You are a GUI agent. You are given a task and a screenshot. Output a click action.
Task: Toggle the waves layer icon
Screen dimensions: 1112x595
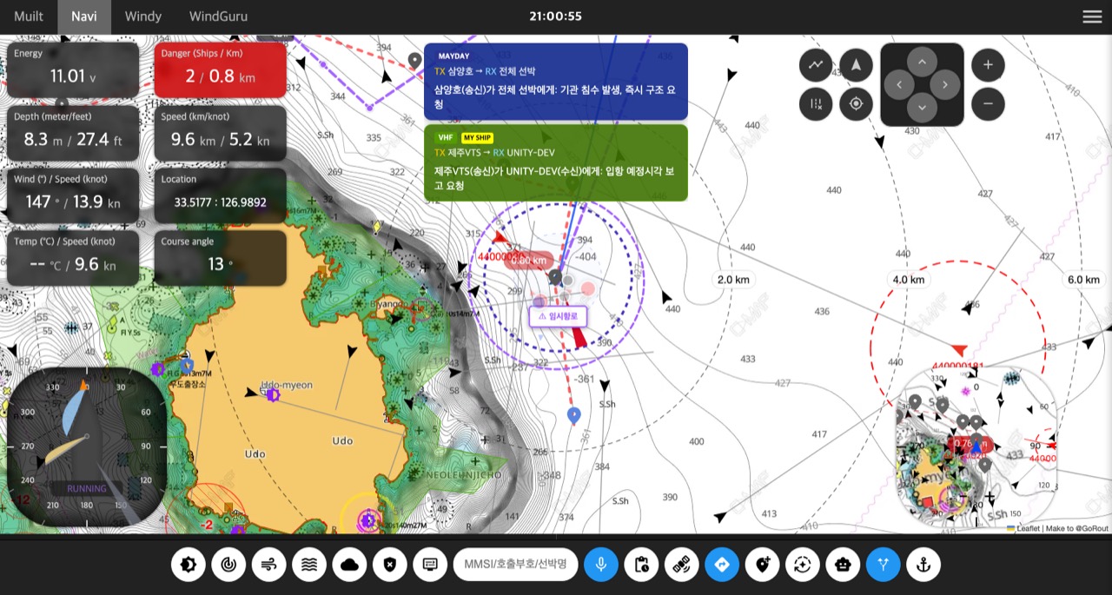[309, 565]
